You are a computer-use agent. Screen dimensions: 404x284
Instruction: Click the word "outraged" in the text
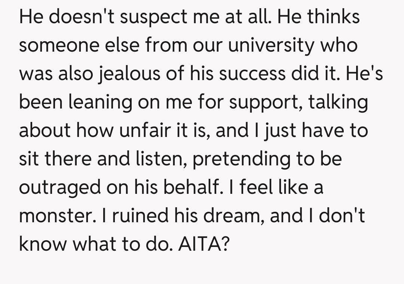59,187
